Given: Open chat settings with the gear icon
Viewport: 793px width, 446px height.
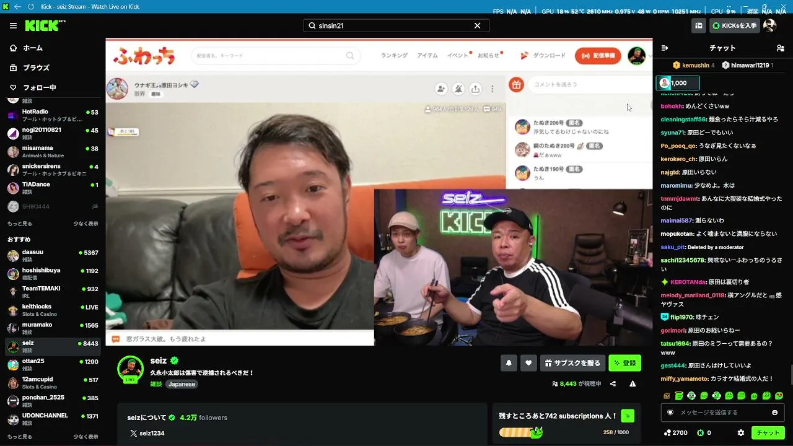Looking at the screenshot, I should pos(741,433).
